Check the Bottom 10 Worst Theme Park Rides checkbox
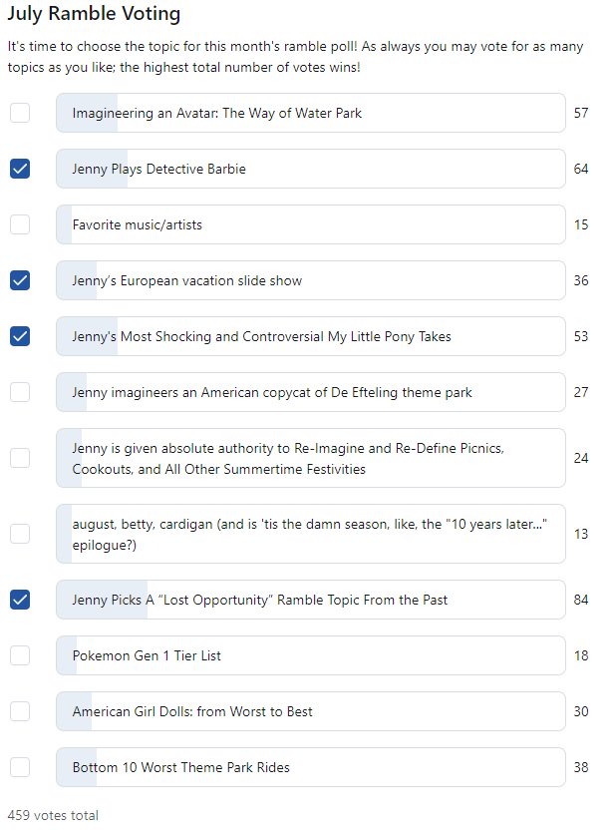Screen dimensions: 614x834 point(20,767)
